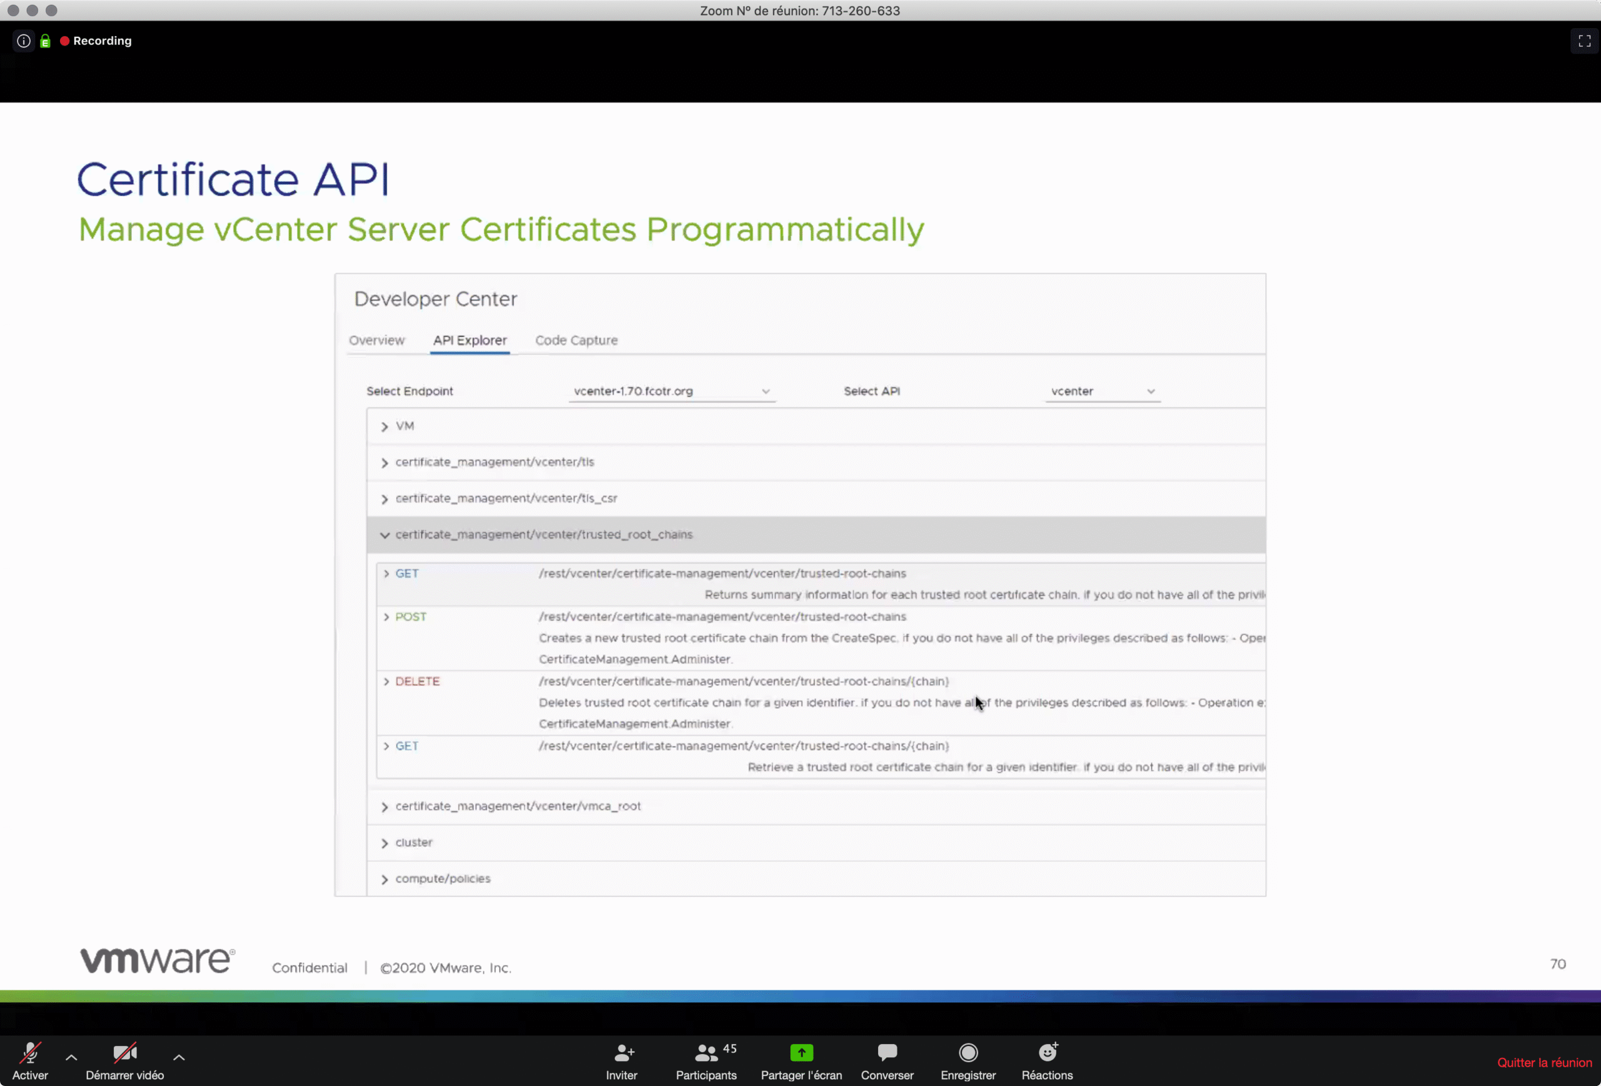Click the POST method label

[411, 617]
